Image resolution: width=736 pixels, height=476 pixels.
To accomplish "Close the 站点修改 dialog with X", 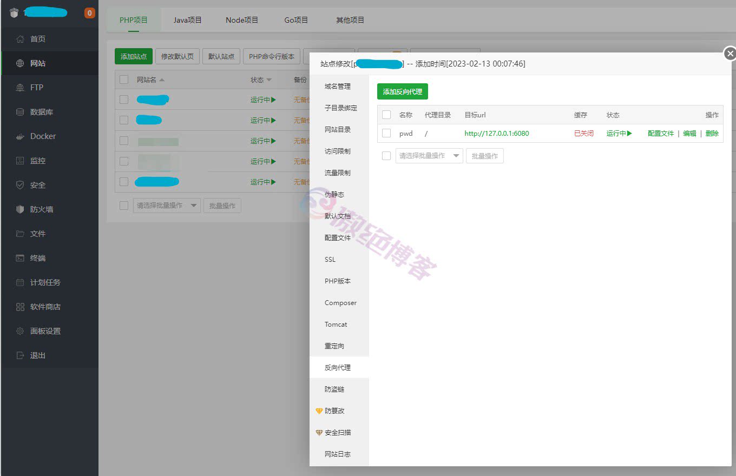I will (x=730, y=54).
